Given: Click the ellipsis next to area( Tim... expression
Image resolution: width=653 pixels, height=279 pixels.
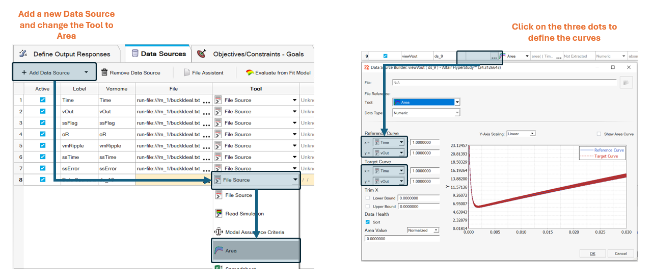Looking at the screenshot, I should click(559, 57).
